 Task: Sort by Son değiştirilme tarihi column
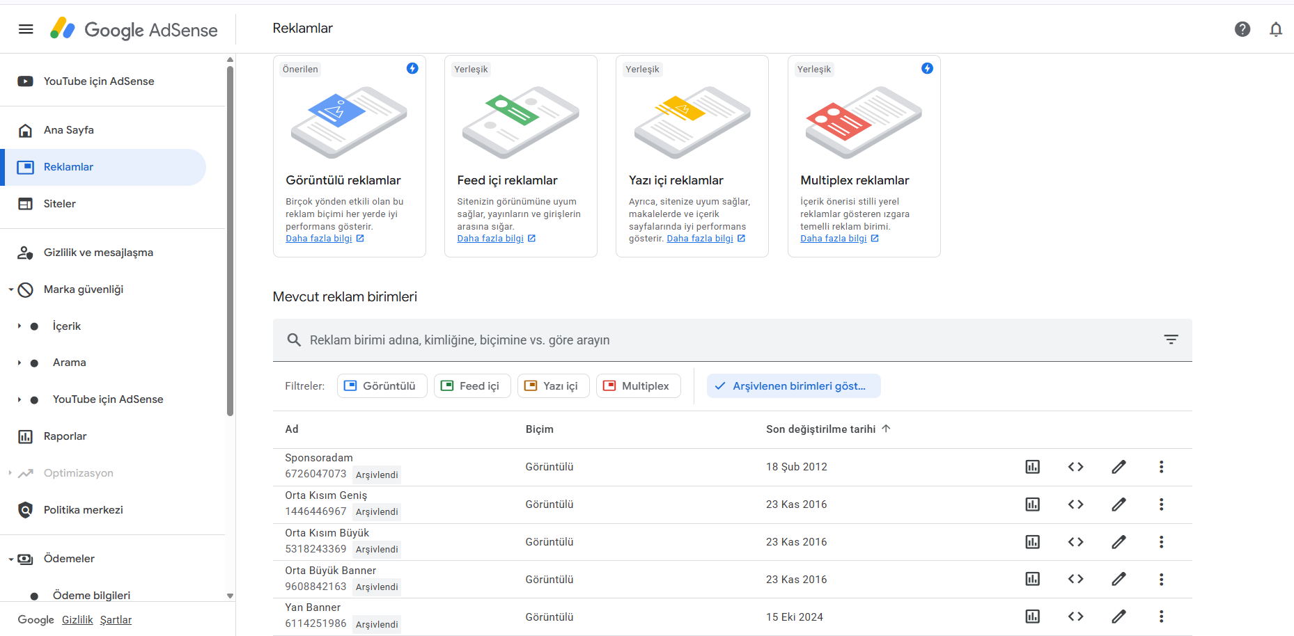point(828,429)
